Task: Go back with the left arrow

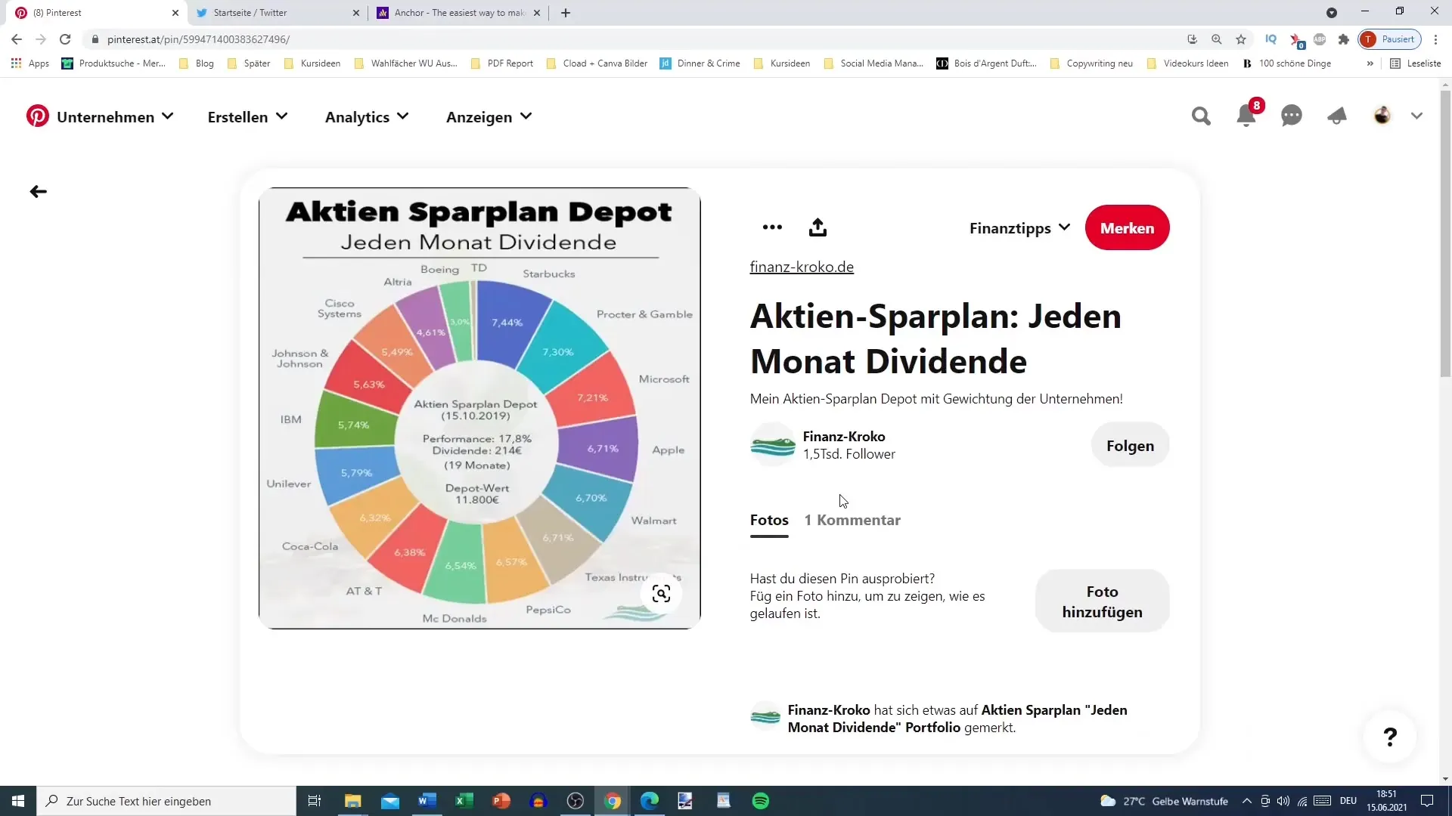Action: (38, 192)
